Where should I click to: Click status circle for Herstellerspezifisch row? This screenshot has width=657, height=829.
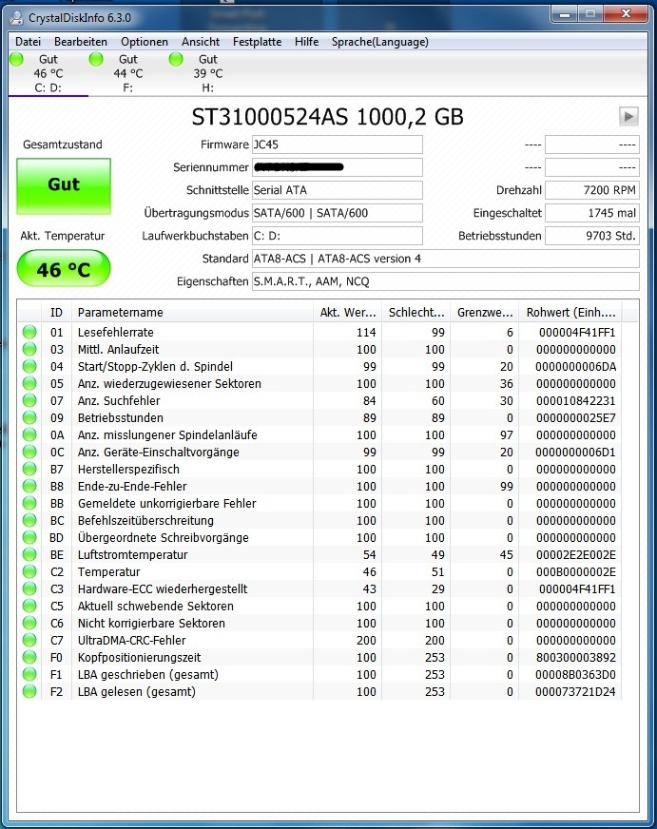click(x=29, y=469)
